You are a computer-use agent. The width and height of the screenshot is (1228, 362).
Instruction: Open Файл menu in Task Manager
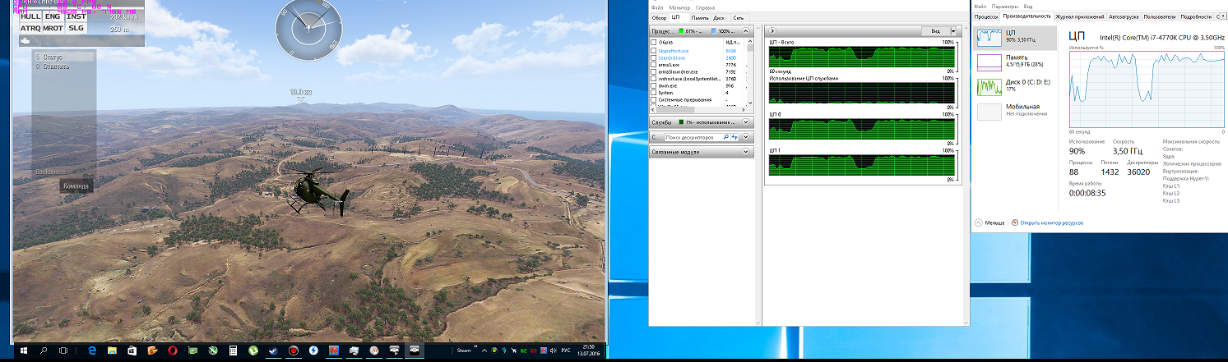980,5
